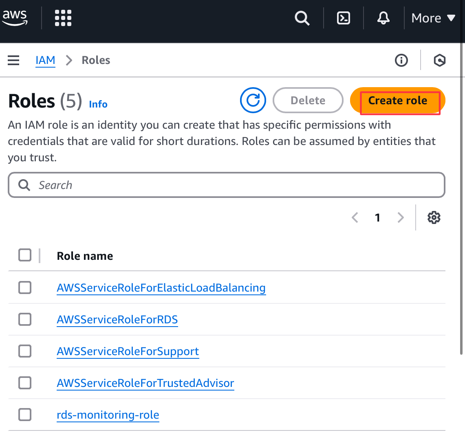Screen dimensions: 465x439
Task: Go to the previous page arrow
Action: point(355,217)
